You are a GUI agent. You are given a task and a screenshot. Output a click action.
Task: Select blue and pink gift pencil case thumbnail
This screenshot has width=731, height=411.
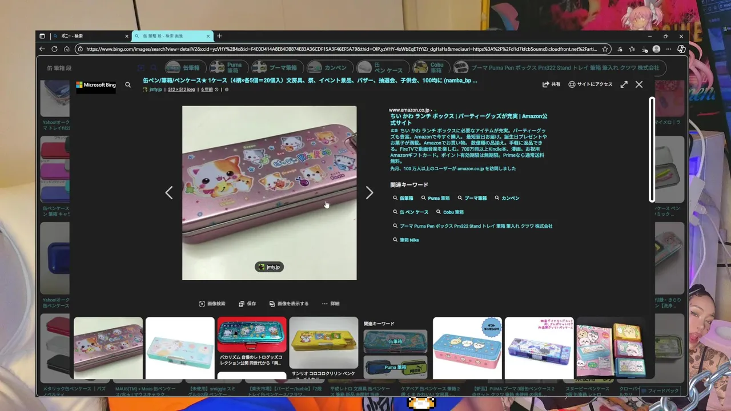(x=467, y=347)
